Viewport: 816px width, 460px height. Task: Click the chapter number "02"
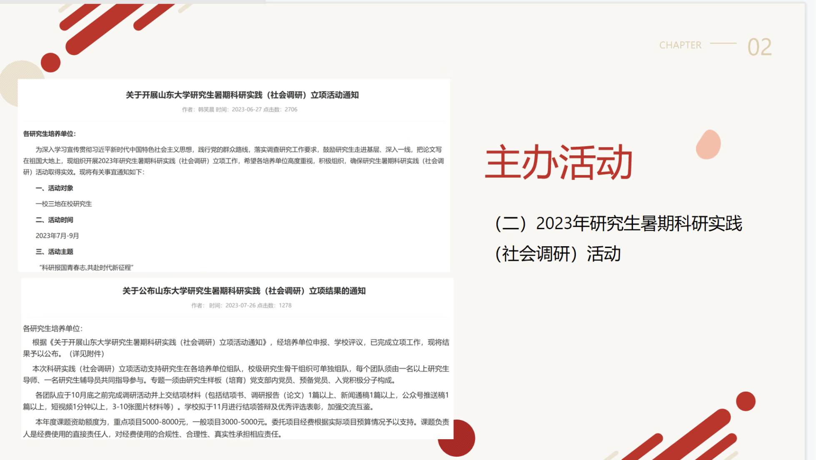(759, 47)
